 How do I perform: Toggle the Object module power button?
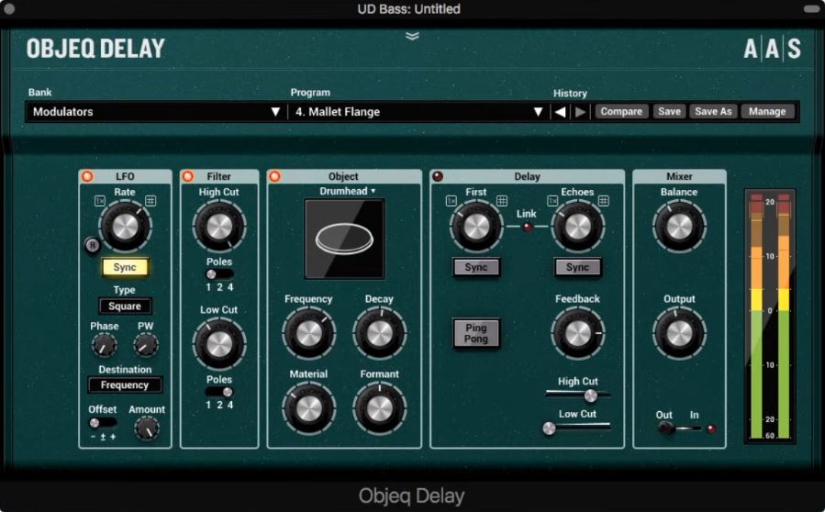[274, 176]
